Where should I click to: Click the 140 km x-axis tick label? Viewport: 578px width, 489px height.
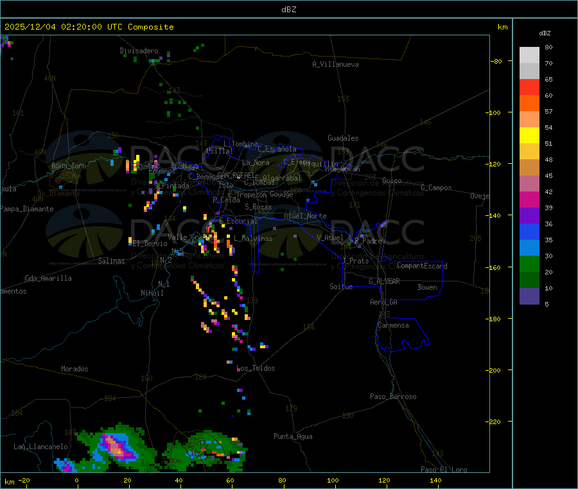(x=435, y=480)
